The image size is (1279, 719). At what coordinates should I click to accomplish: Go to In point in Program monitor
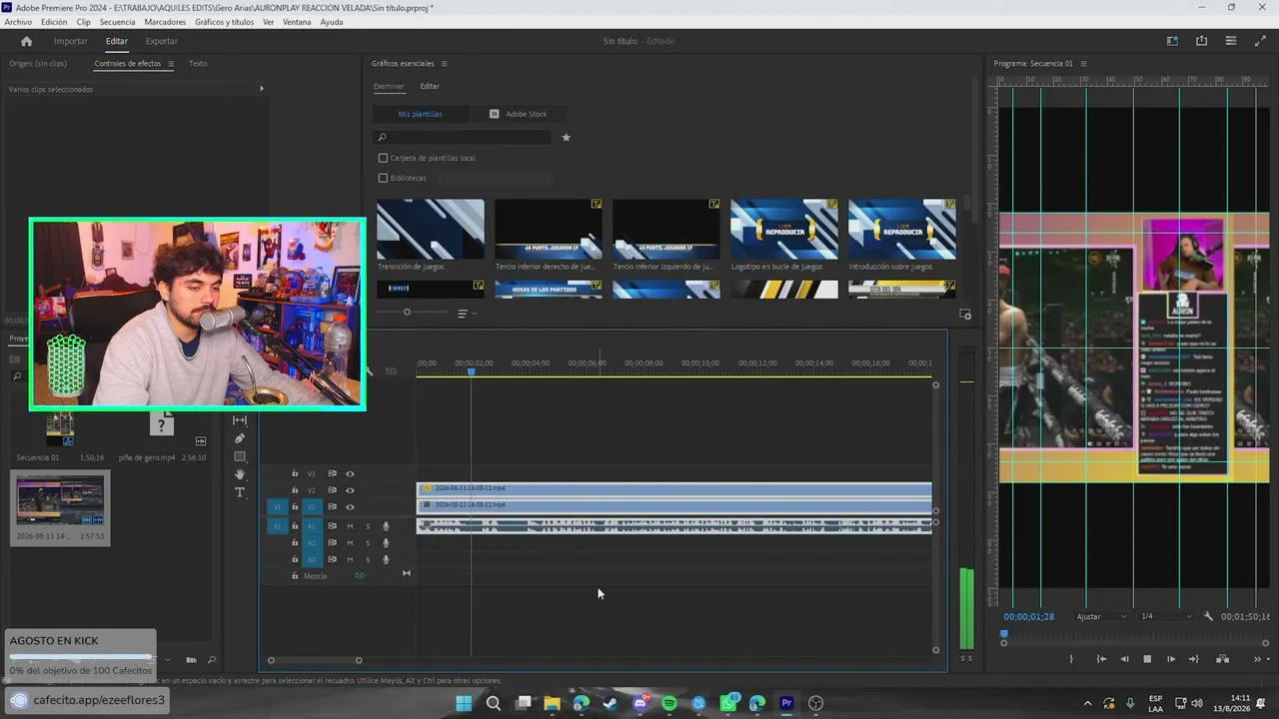click(1101, 659)
